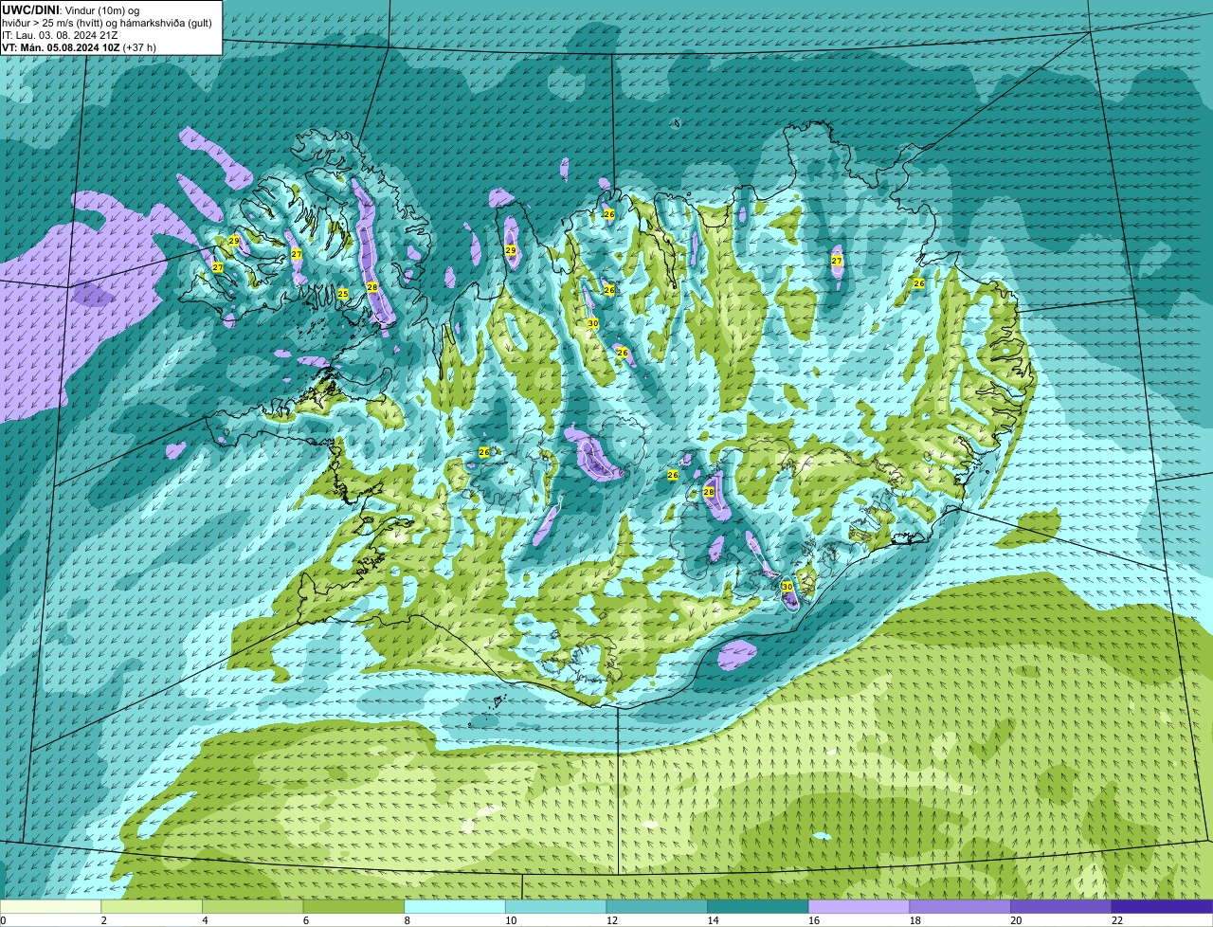Image resolution: width=1213 pixels, height=927 pixels.
Task: Select the legend scale label '12'
Action: pos(611,920)
